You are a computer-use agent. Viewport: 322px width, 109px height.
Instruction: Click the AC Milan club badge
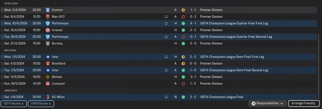click(48, 97)
